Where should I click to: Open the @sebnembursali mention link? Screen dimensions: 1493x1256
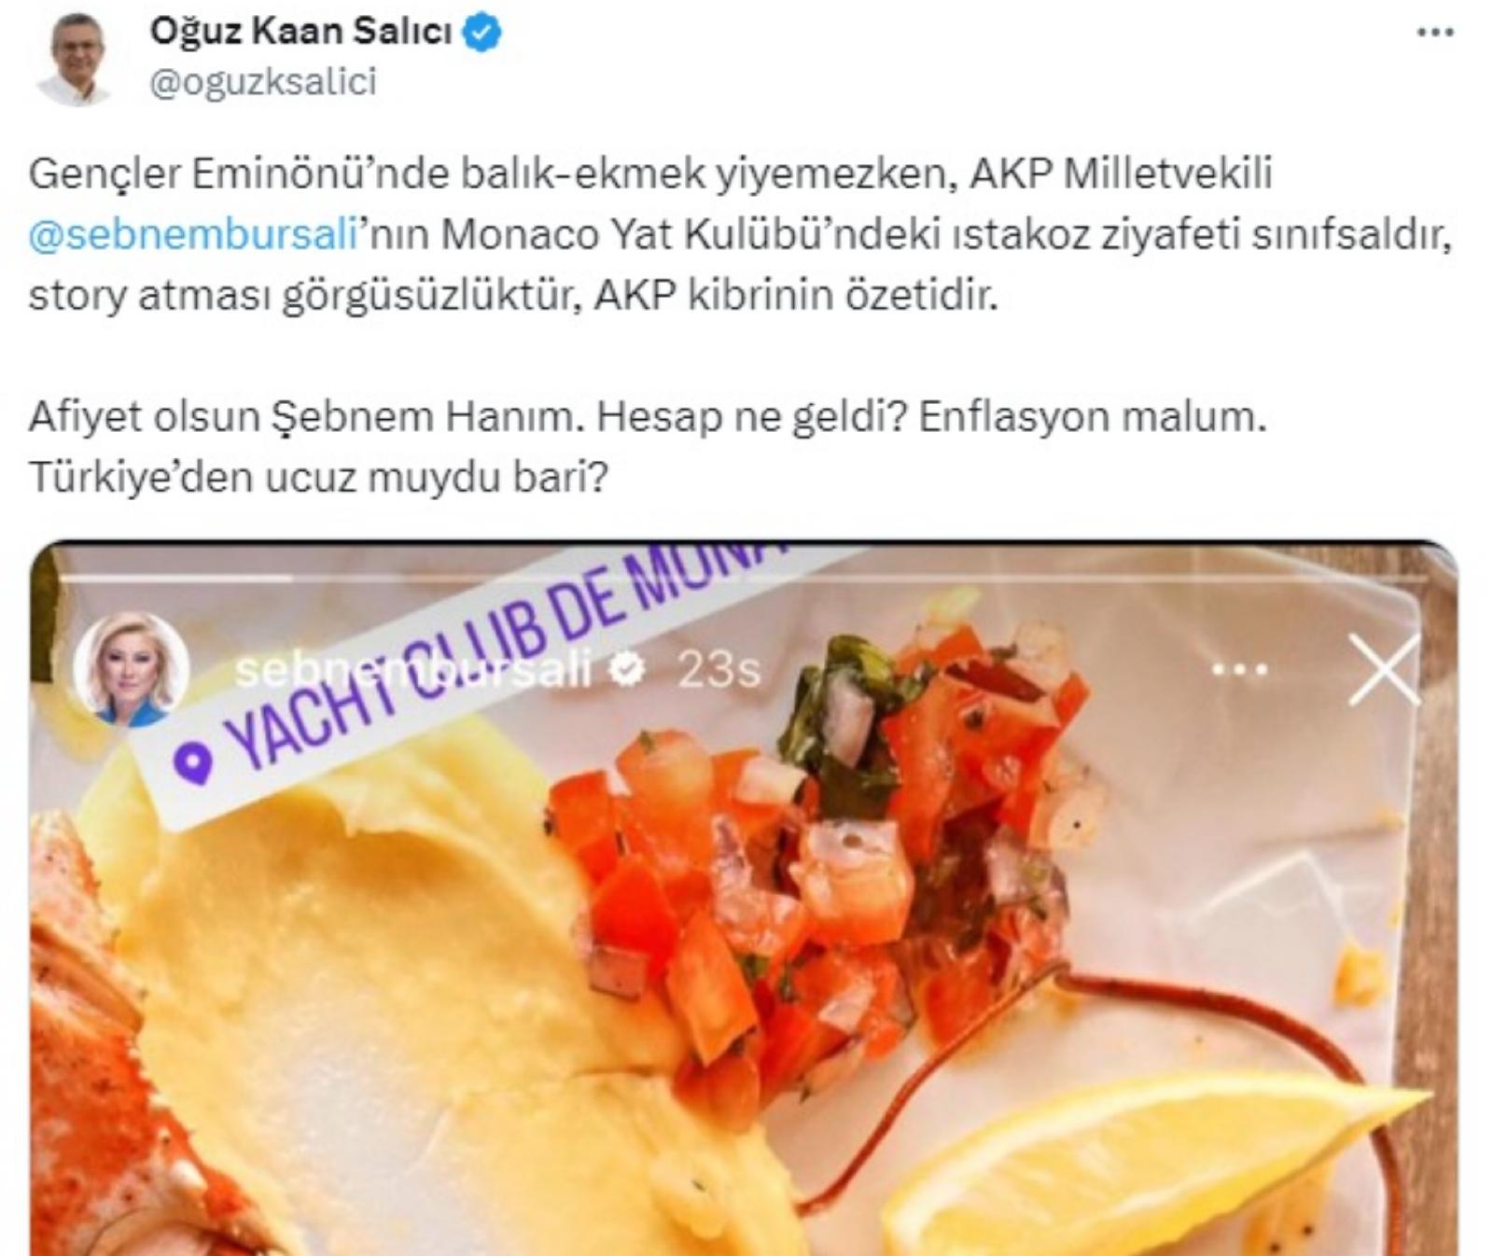point(194,234)
